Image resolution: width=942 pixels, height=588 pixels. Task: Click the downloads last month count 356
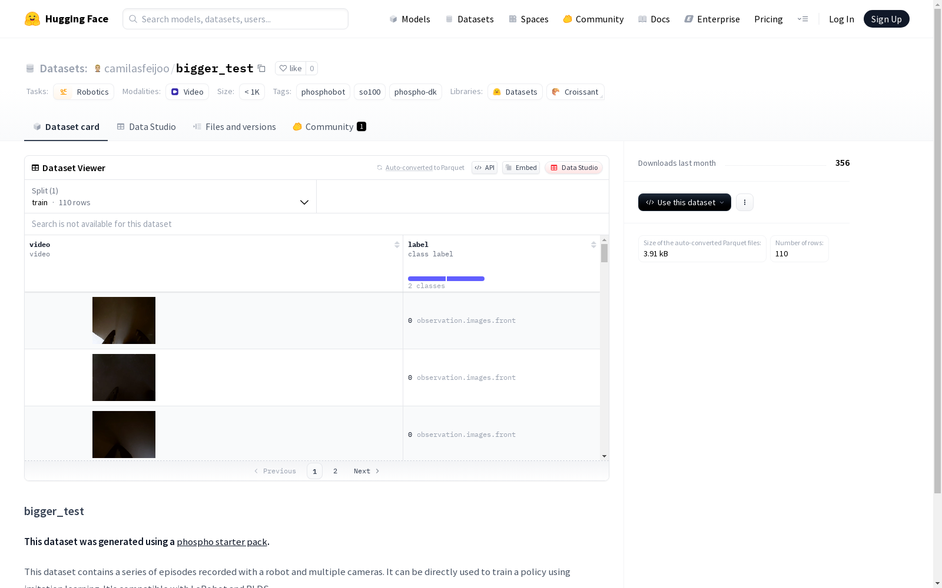843,163
